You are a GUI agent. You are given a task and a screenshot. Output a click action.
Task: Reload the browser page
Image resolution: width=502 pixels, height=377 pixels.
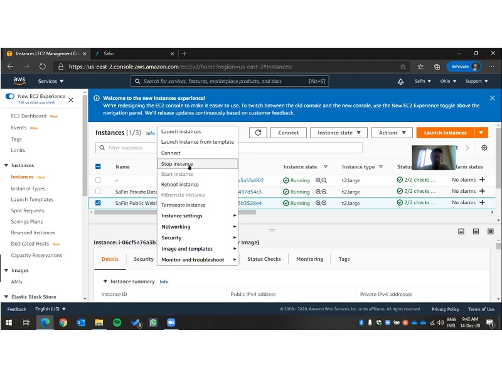[x=42, y=67]
